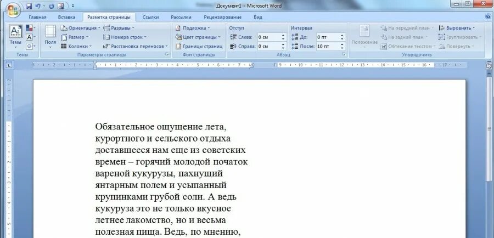Open Размер page size dropdown
494x238 pixels.
[75, 37]
